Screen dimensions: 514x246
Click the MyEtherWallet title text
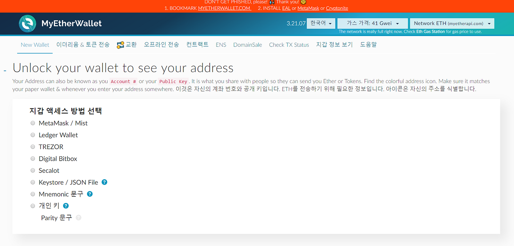point(72,24)
